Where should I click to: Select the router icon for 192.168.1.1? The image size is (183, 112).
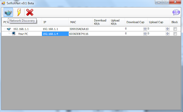pyautogui.click(x=9, y=29)
